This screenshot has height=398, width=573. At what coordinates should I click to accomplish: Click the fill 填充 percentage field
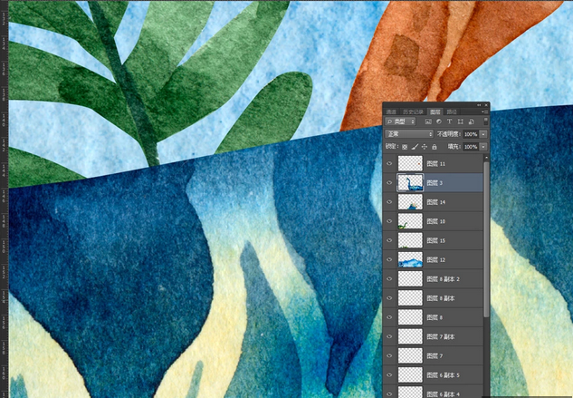click(x=470, y=145)
